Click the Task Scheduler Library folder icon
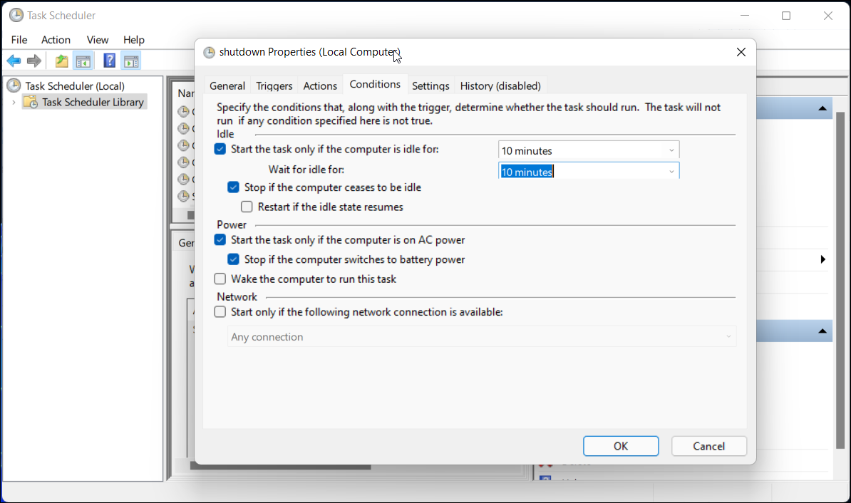The image size is (851, 503). coord(30,102)
